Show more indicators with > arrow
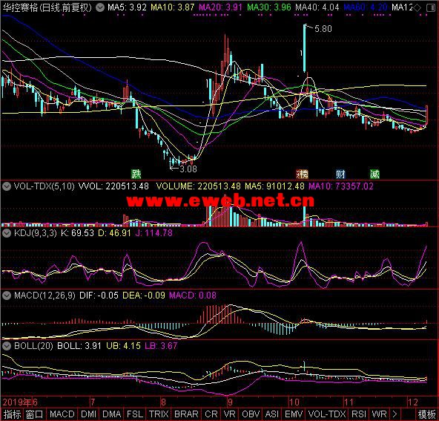 click(x=395, y=414)
